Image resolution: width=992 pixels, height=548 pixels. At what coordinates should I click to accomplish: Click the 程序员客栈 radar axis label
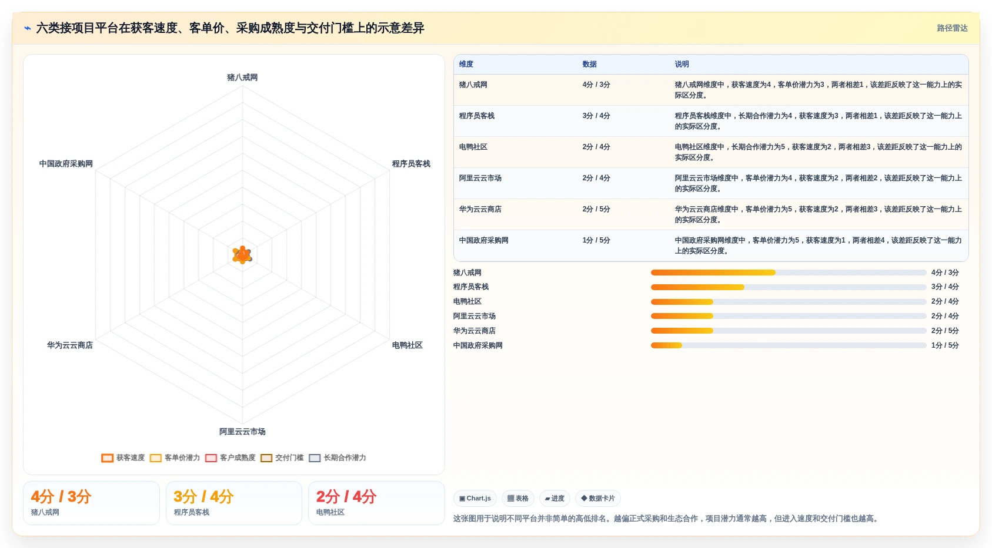click(x=411, y=164)
